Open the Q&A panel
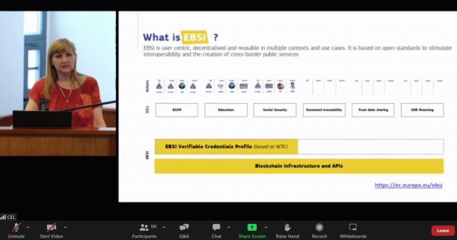The image size is (457, 240). [184, 227]
